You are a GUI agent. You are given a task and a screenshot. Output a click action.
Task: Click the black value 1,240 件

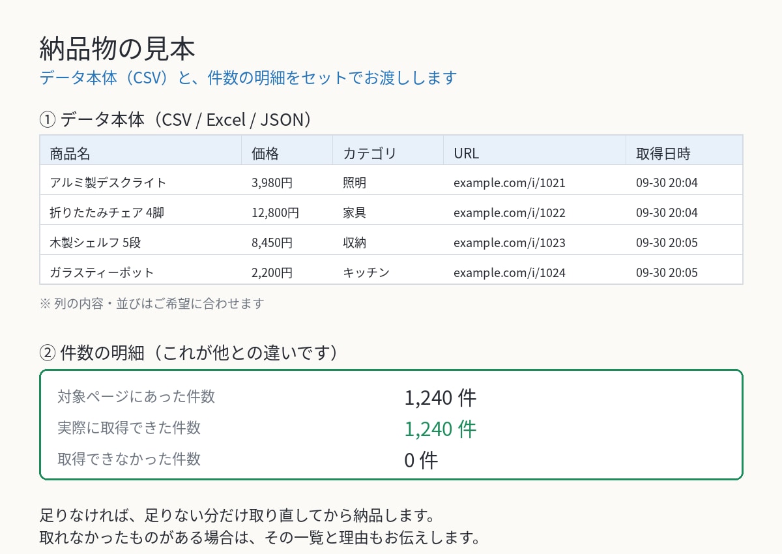[441, 398]
